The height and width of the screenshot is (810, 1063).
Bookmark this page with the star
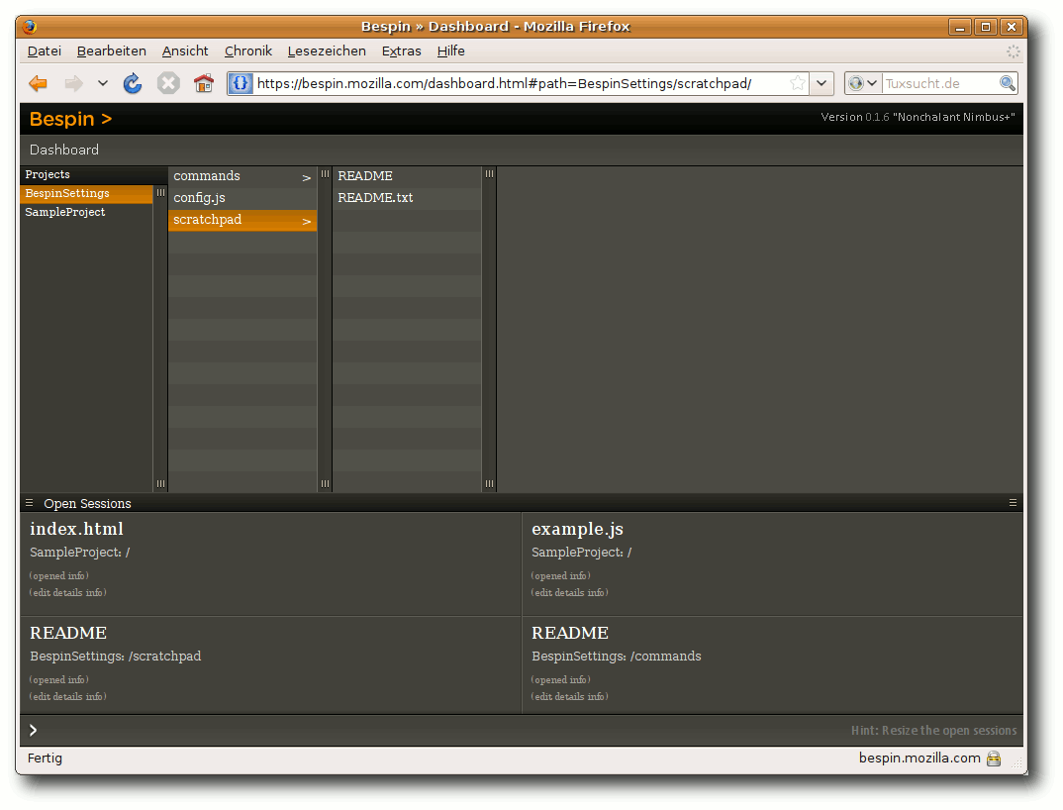click(x=798, y=83)
